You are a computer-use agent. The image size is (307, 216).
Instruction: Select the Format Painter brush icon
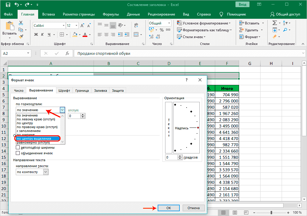[21, 36]
